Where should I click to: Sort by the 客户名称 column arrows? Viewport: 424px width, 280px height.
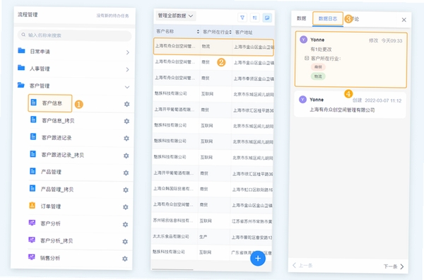[x=198, y=32]
